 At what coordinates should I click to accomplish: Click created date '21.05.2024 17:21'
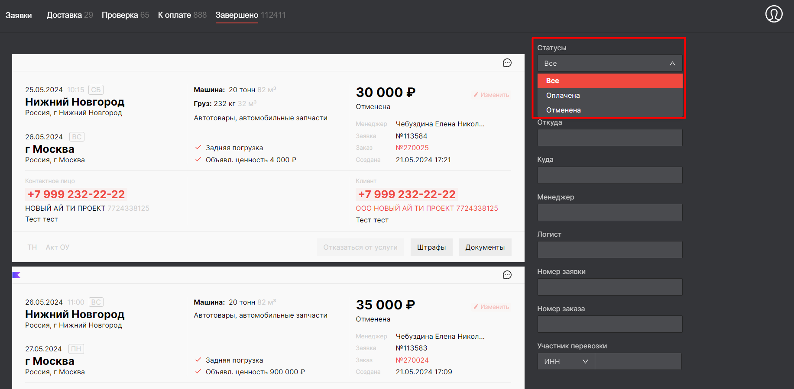[423, 160]
